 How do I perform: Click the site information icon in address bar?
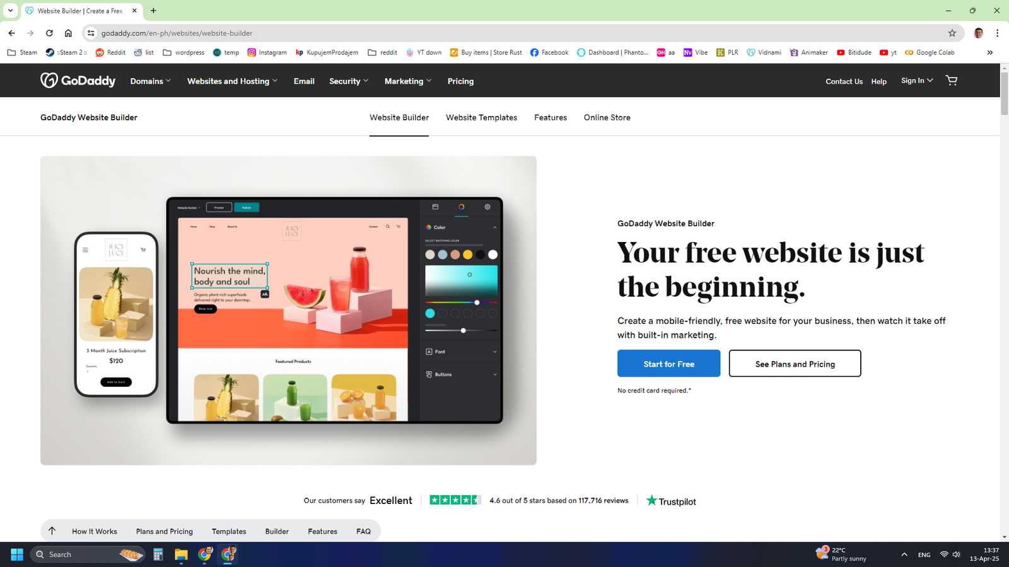(x=91, y=33)
